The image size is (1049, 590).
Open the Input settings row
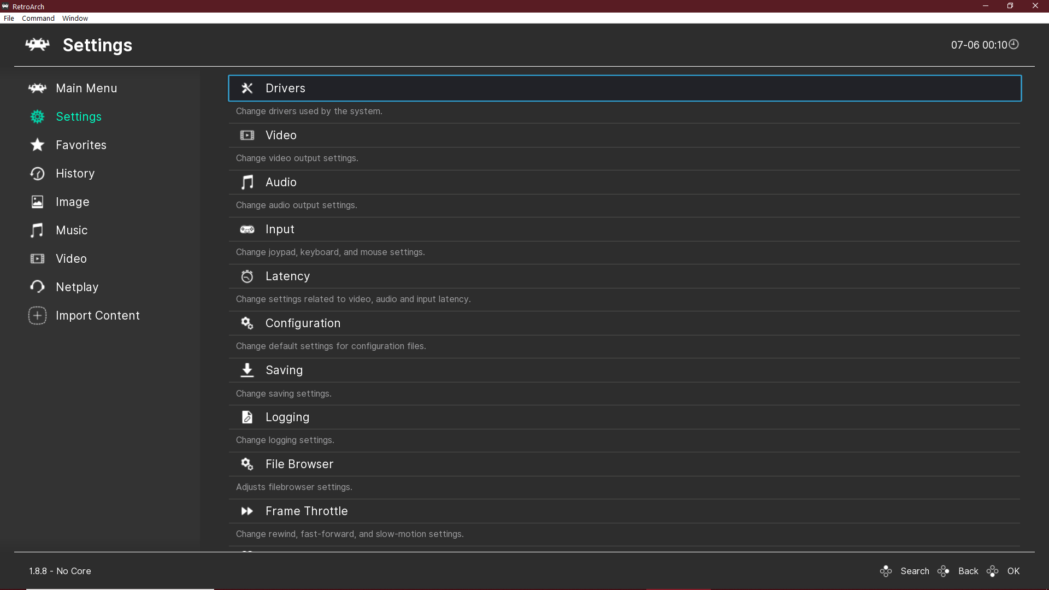pos(624,229)
